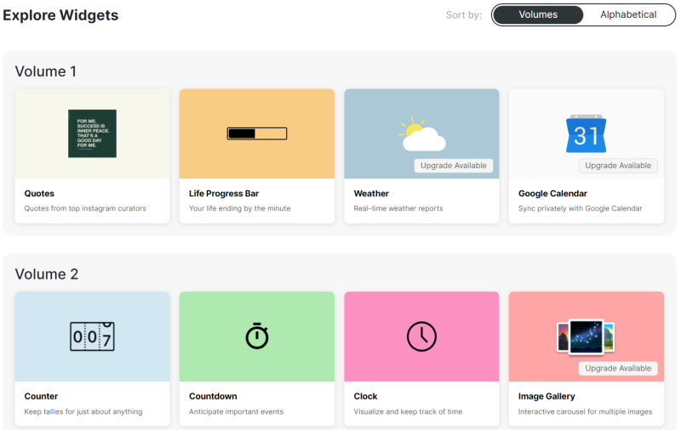Click Upgrade Available badge on Weather
This screenshot has height=430, width=681.
click(454, 166)
